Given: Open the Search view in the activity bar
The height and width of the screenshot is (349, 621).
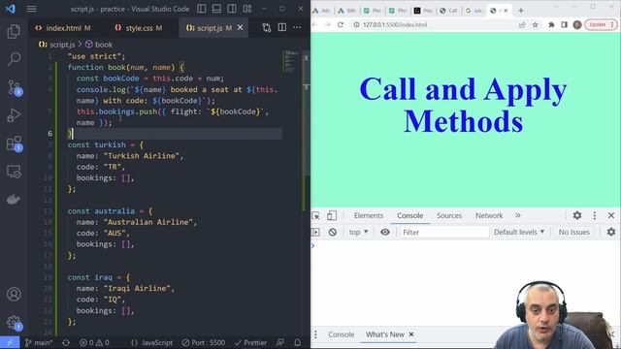Looking at the screenshot, I should 14,59.
